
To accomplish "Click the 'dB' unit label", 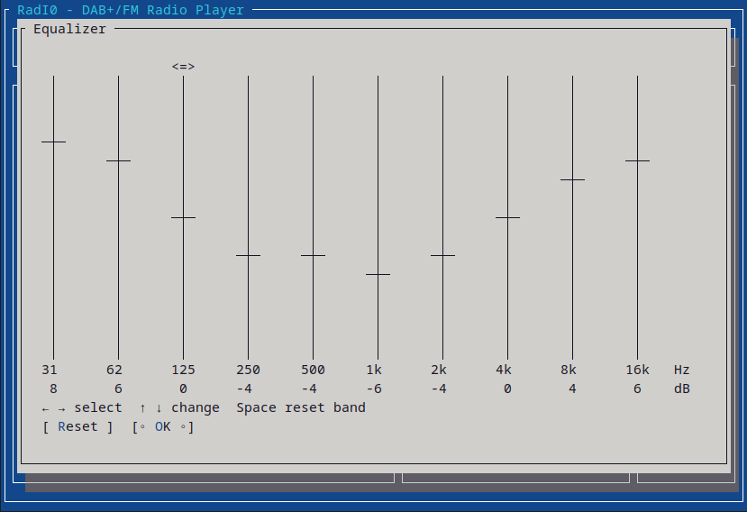I will click(x=682, y=389).
